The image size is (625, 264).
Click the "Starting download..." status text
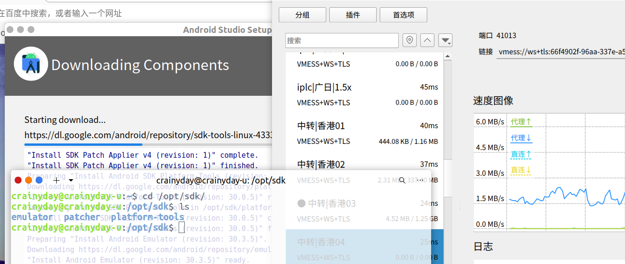(65, 120)
